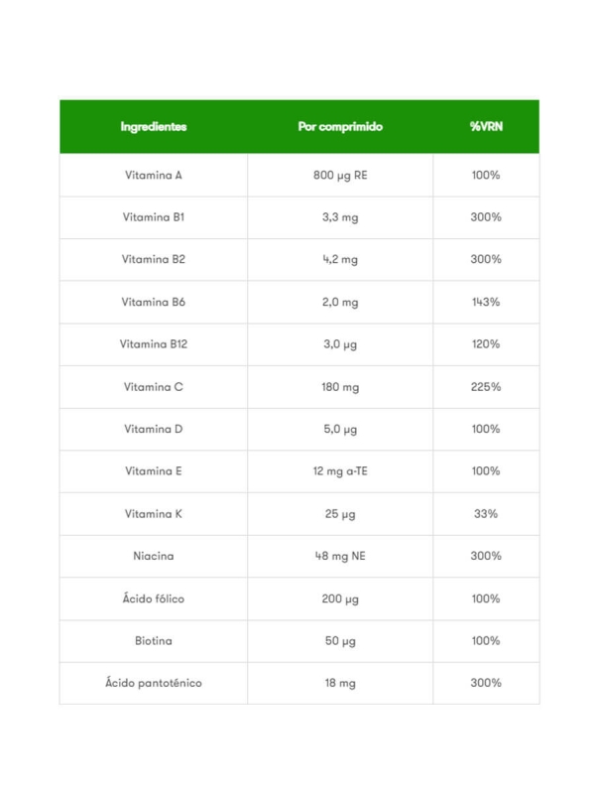Select the Vitamina B6 label
Image resolution: width=595 pixels, height=794 pixels.
tap(153, 302)
